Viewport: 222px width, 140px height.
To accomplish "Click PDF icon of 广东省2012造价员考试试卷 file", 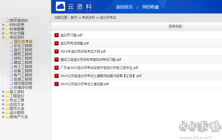I will 57,68.
